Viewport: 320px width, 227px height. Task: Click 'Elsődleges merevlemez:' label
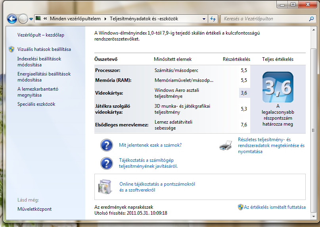pyautogui.click(x=122, y=125)
